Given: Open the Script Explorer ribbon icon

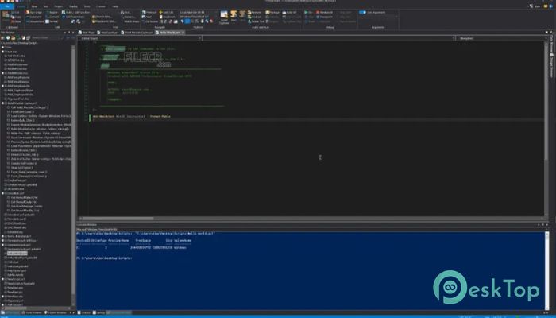Looking at the screenshot, I should [224, 17].
